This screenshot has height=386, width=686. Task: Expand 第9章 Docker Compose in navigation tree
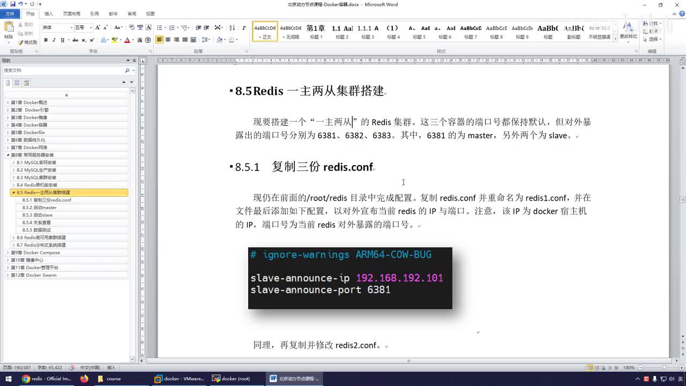(x=8, y=253)
